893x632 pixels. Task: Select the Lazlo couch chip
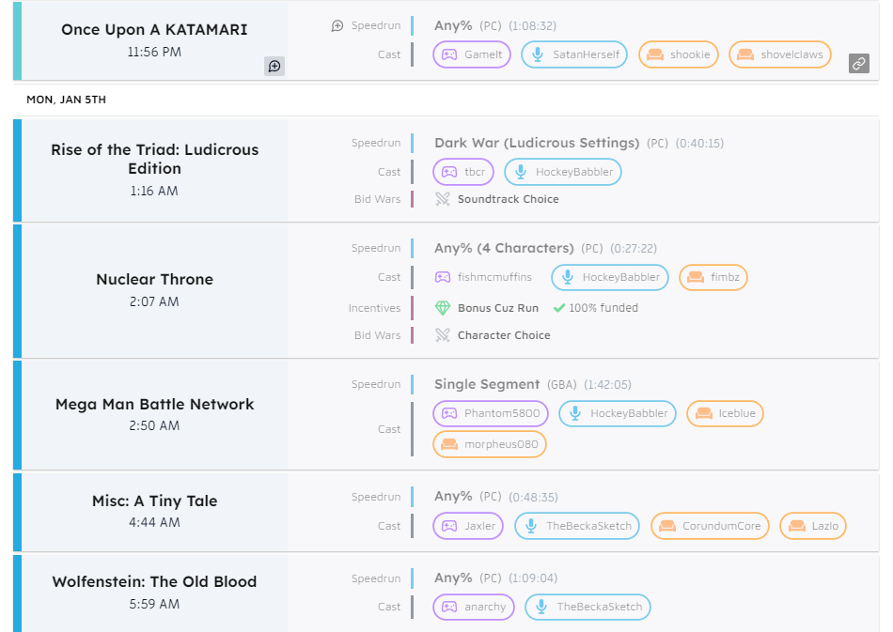(813, 526)
